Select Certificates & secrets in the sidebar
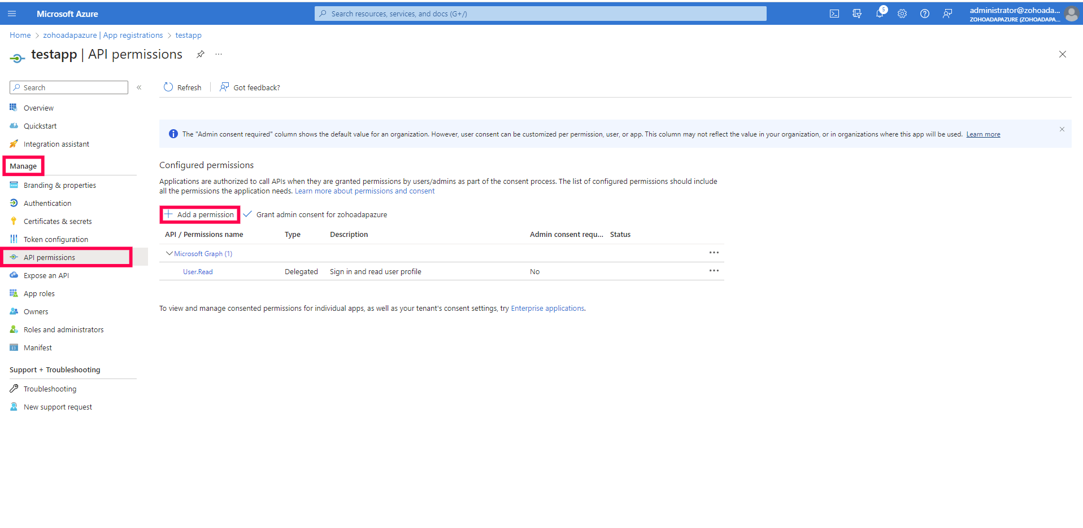The image size is (1083, 528). click(x=57, y=221)
